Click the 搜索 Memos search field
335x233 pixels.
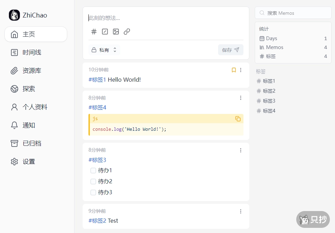(293, 13)
